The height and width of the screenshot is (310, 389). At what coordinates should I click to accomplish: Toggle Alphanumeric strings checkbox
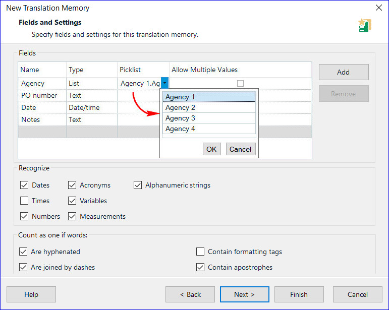tap(138, 185)
